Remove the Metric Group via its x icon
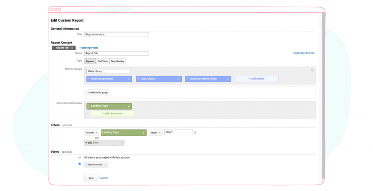This screenshot has width=373, height=191. [312, 70]
